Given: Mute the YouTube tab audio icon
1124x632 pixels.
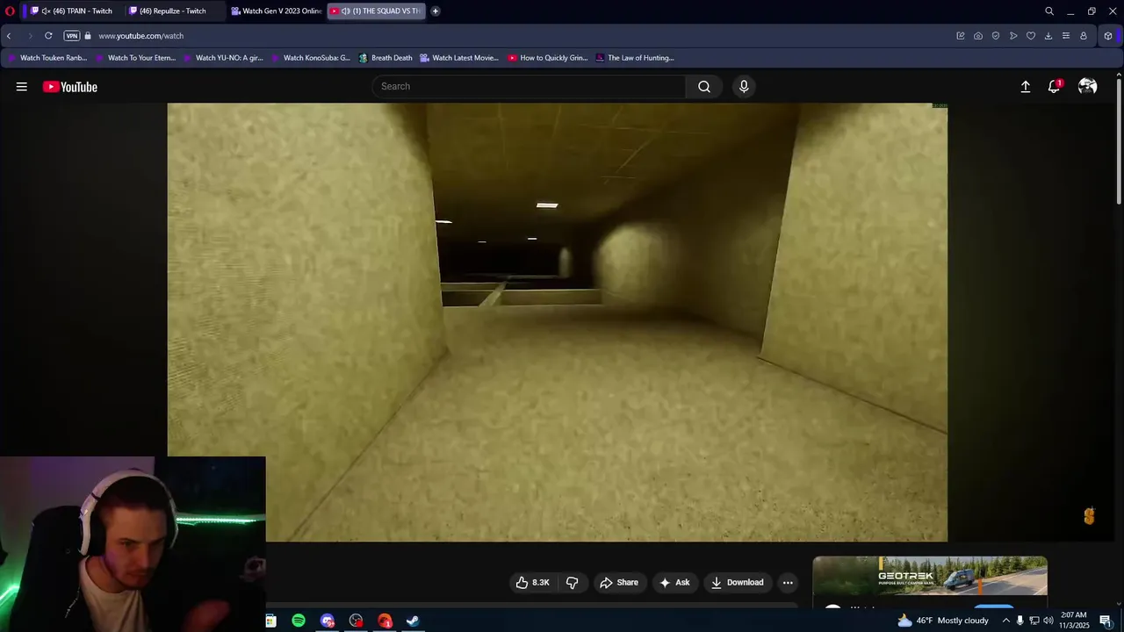Looking at the screenshot, I should (x=346, y=11).
